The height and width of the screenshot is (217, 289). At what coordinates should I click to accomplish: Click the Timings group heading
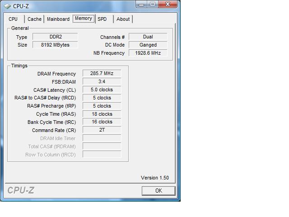pos(19,66)
